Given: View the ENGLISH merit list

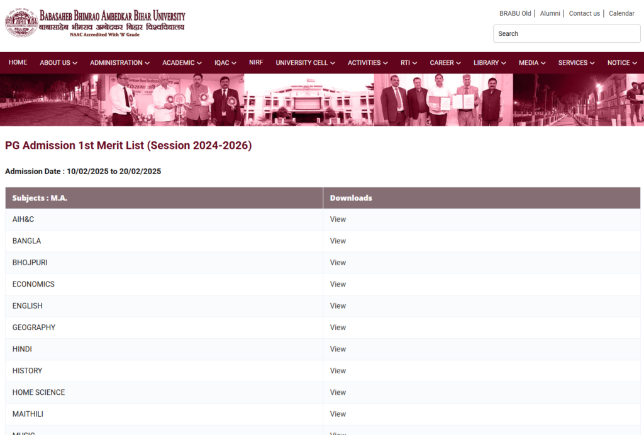Looking at the screenshot, I should [338, 306].
